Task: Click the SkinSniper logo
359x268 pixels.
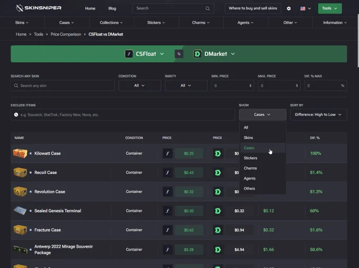Action: pos(39,8)
